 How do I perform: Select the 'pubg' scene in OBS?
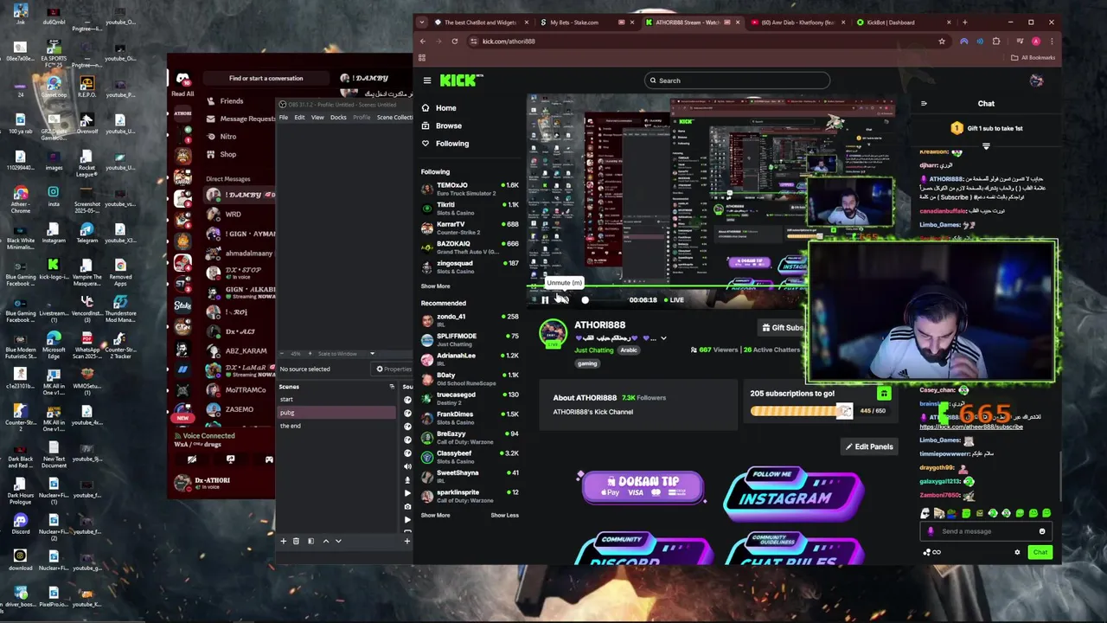(x=336, y=413)
